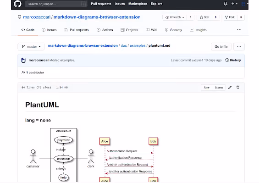The width and height of the screenshot is (259, 183).
Task: Open Raw view of plantuml.md
Action: click(206, 88)
